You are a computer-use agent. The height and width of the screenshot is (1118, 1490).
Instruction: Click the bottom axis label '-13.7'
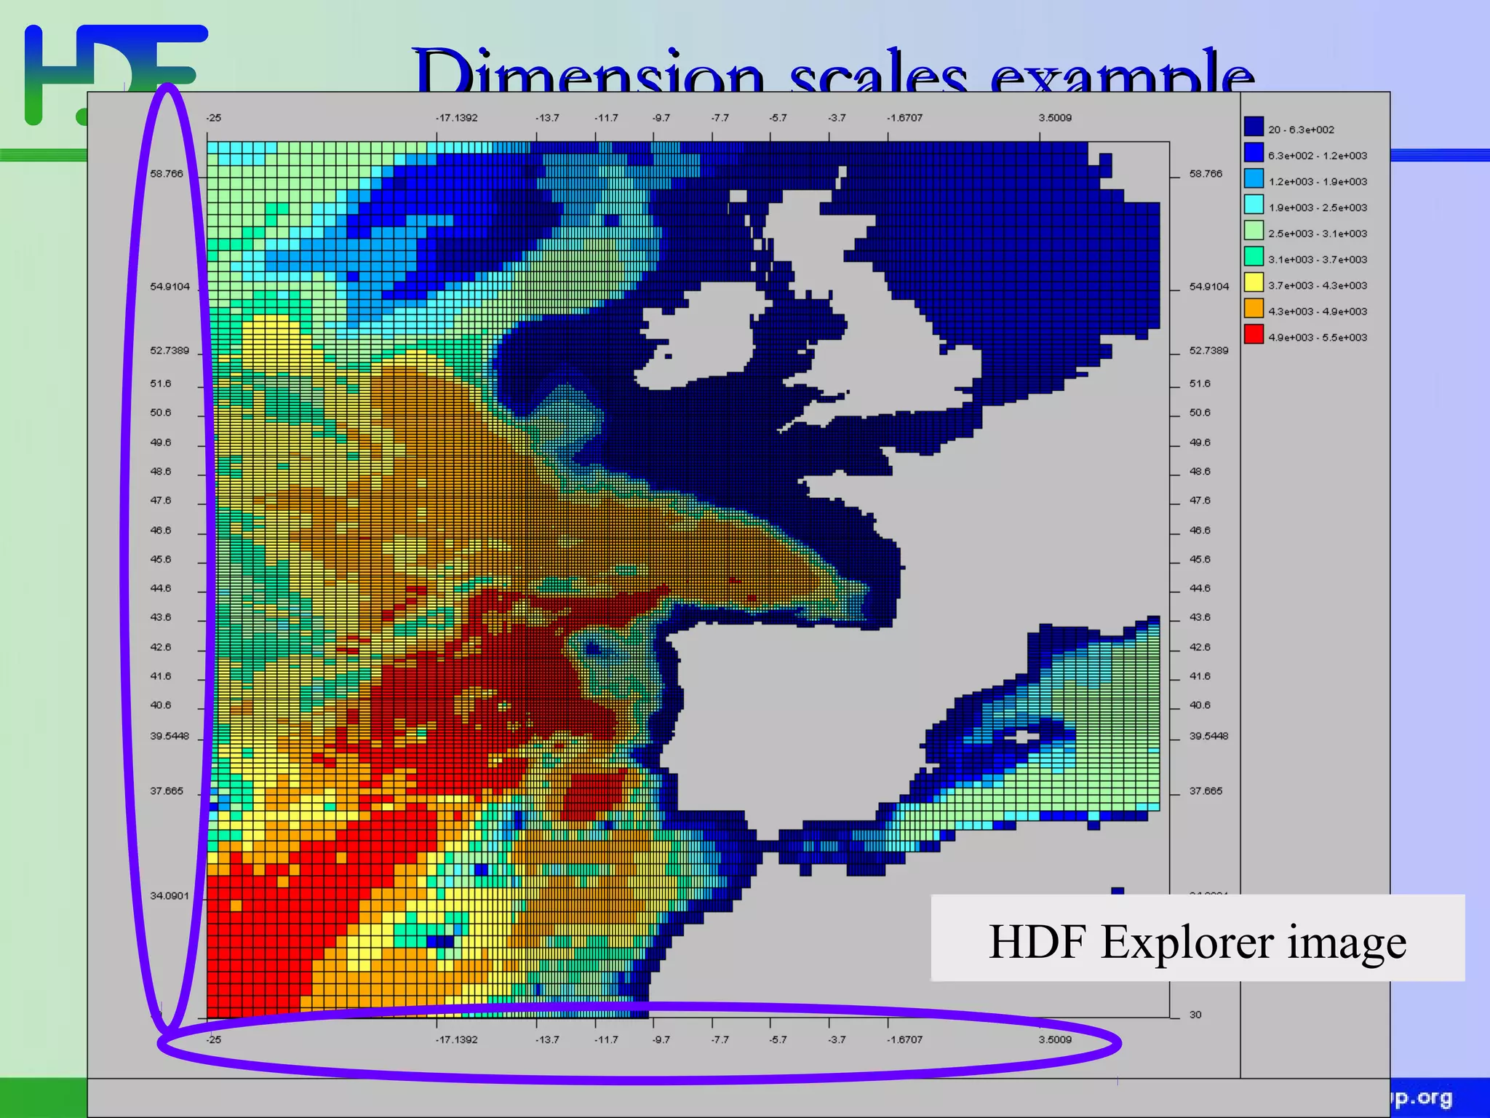point(547,1039)
